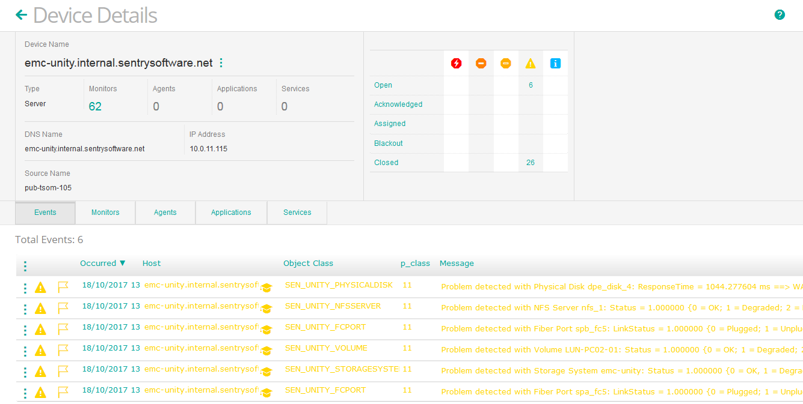Click the graduation cap icon on the first event

pos(266,288)
